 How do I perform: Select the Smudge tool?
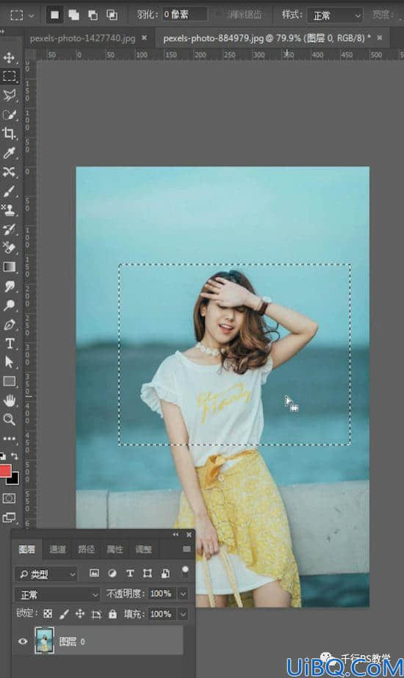click(x=9, y=286)
